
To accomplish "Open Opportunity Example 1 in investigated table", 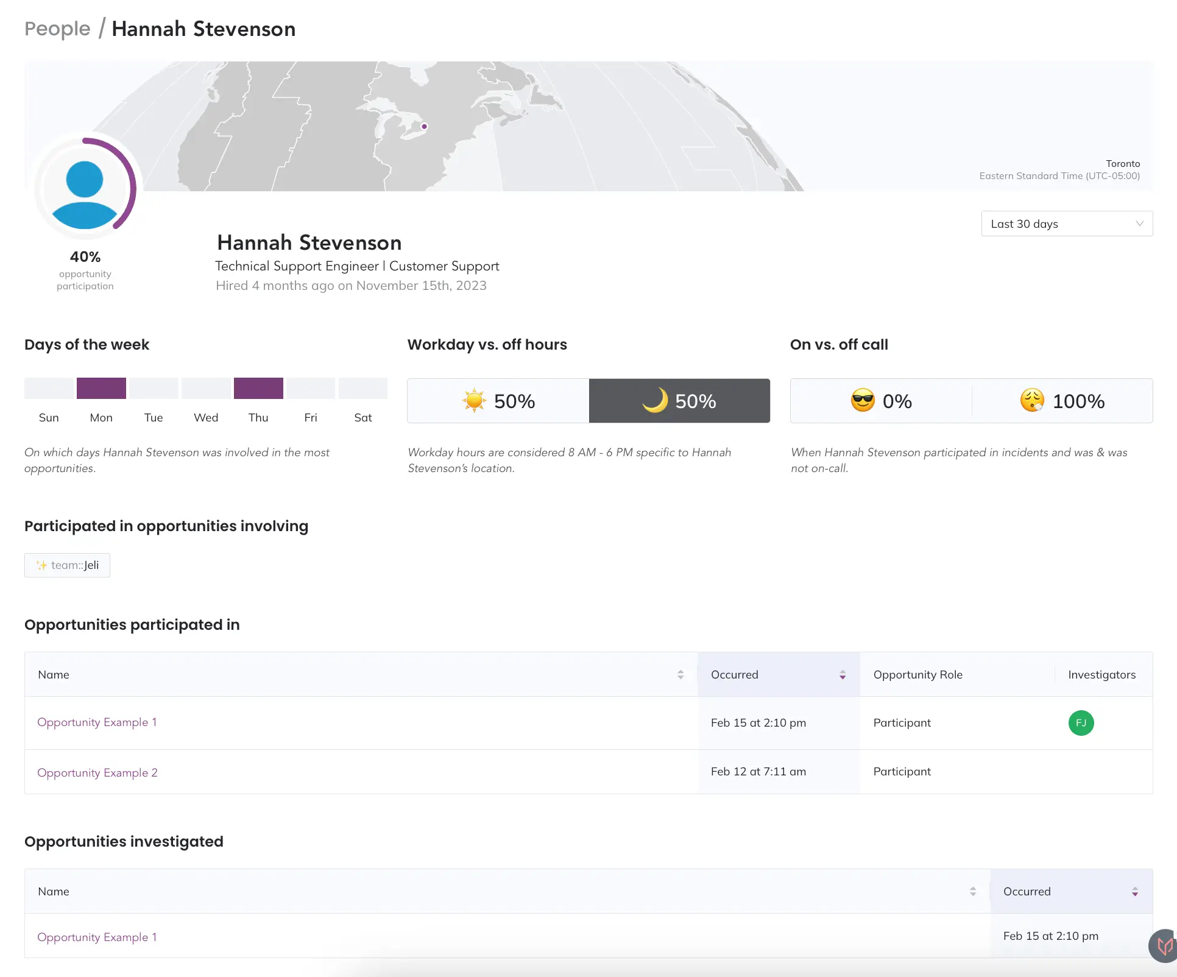I will coord(97,937).
